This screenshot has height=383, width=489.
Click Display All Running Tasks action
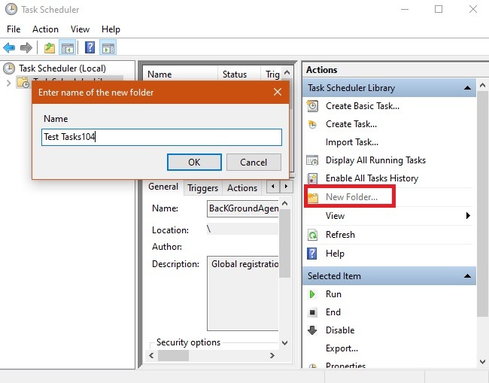coord(375,160)
